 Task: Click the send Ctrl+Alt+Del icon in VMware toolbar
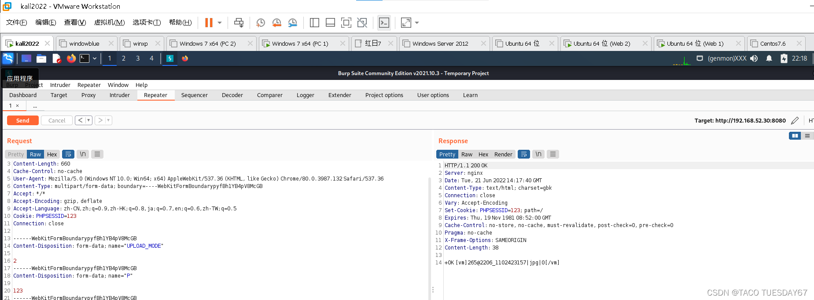[239, 22]
